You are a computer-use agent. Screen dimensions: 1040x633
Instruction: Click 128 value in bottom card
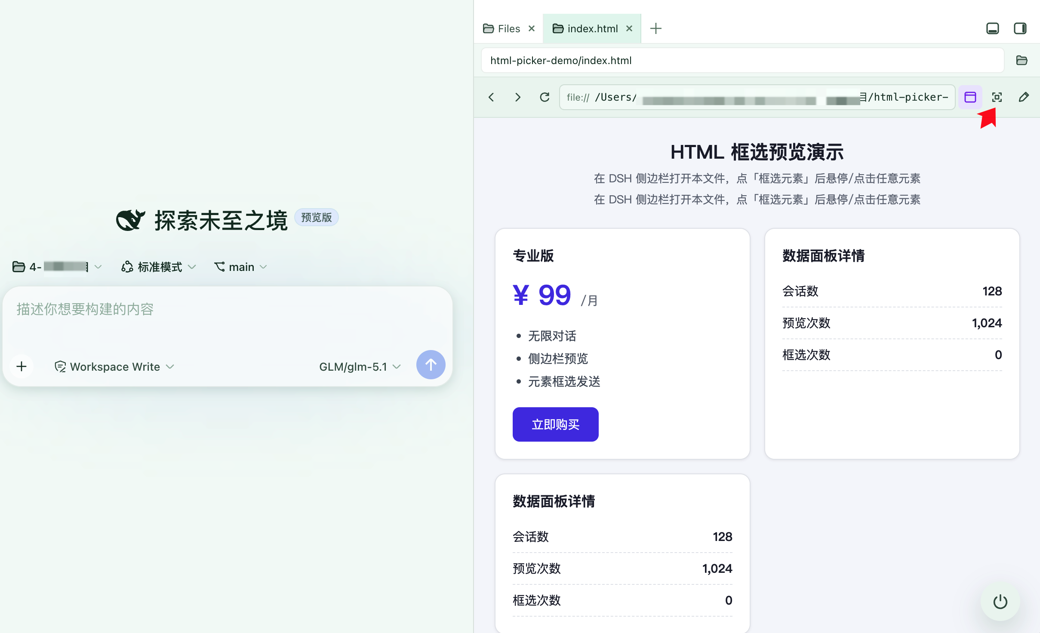pyautogui.click(x=723, y=537)
